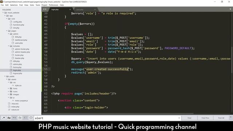
Task: Click the Find All button
Action: 221,118
